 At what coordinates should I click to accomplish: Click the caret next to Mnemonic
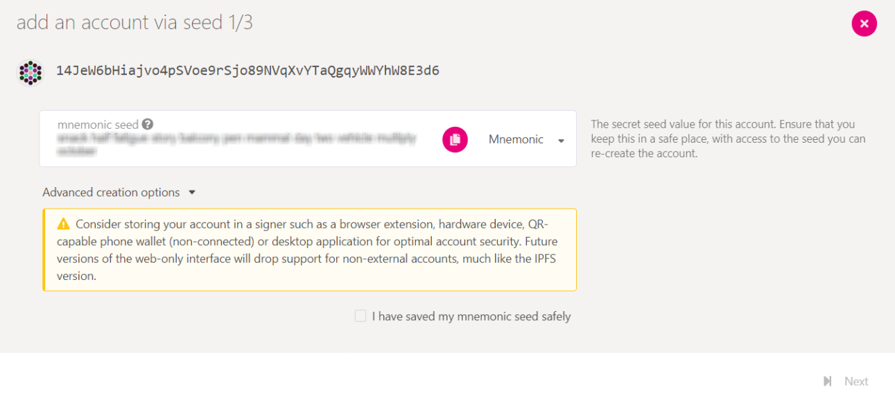pos(560,139)
